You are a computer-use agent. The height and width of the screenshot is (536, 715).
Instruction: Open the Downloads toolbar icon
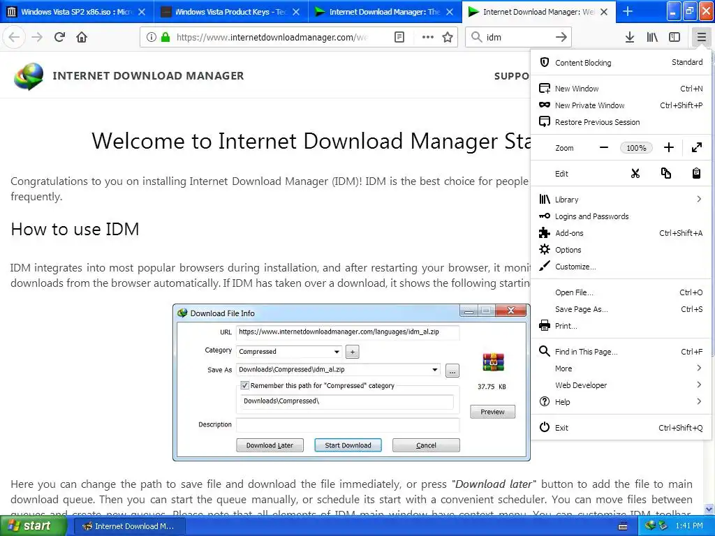pyautogui.click(x=630, y=37)
